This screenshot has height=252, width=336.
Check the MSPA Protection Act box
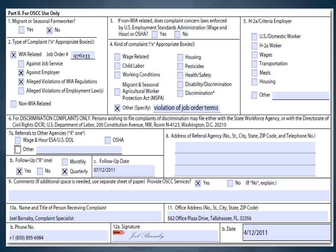117,92
